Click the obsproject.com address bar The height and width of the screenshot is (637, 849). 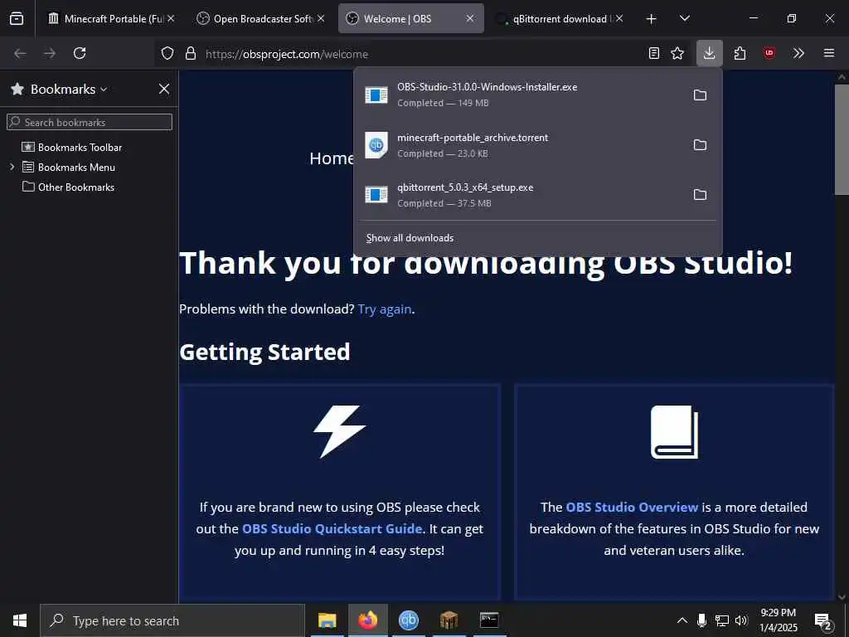point(422,54)
